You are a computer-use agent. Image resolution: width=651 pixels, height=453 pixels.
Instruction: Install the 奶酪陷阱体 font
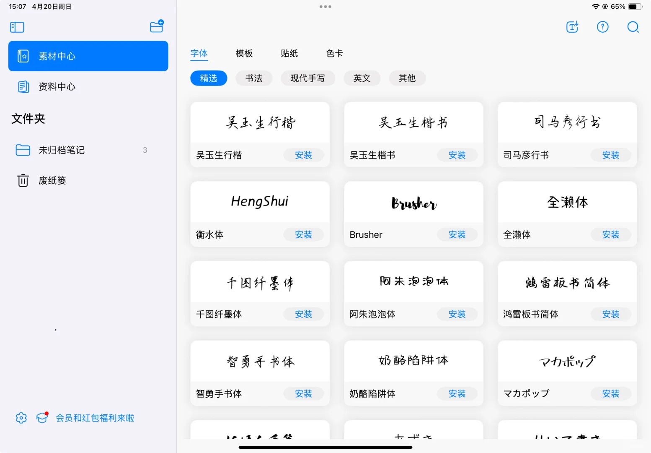457,394
